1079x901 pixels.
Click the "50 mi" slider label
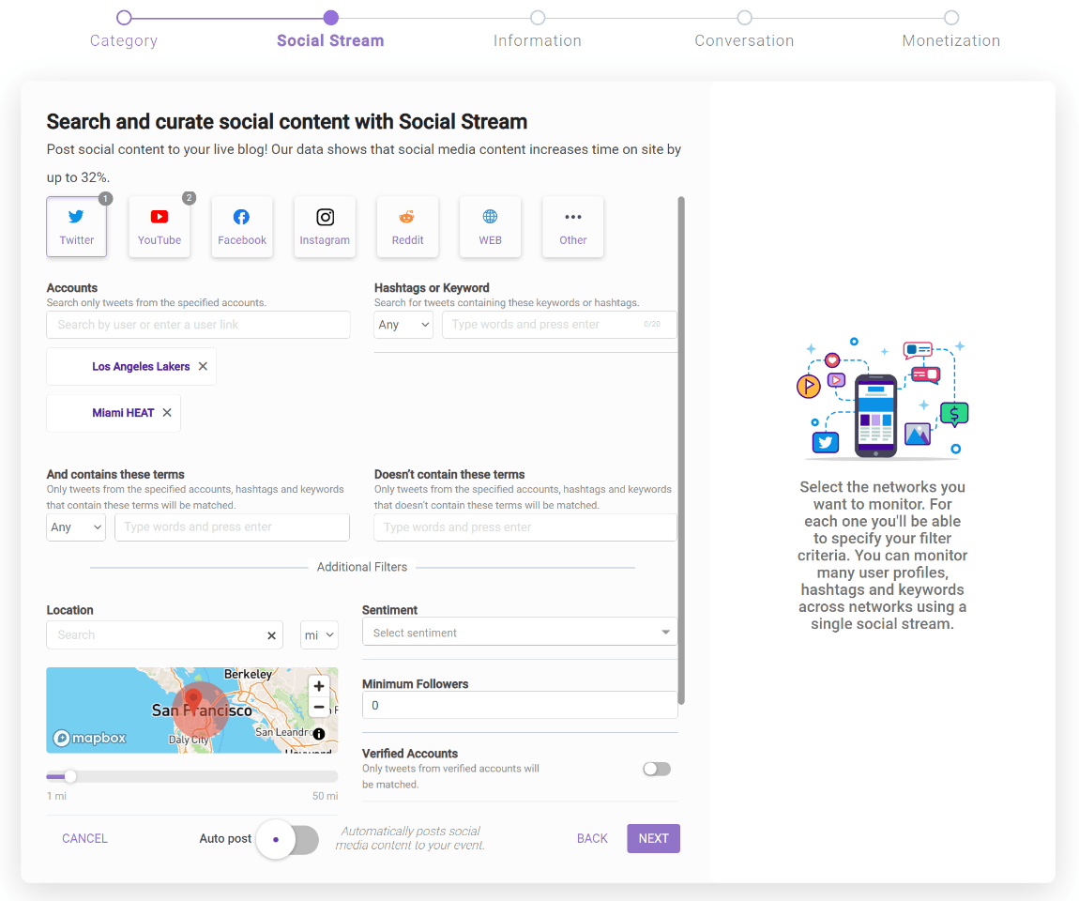325,796
